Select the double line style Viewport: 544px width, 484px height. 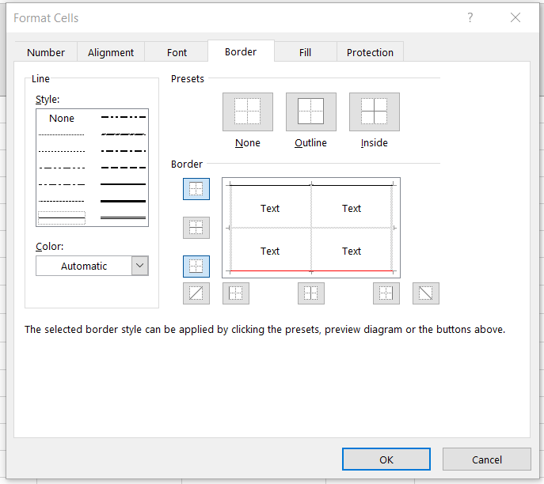124,217
